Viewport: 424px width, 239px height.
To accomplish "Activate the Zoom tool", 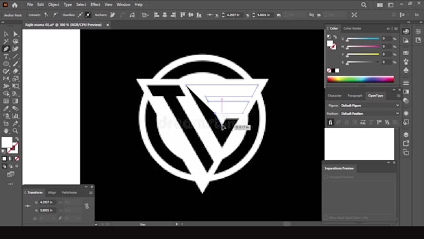I will (16, 131).
